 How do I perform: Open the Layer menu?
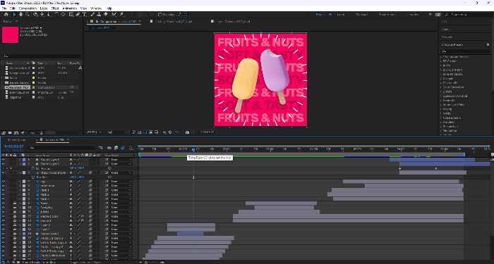(44, 8)
